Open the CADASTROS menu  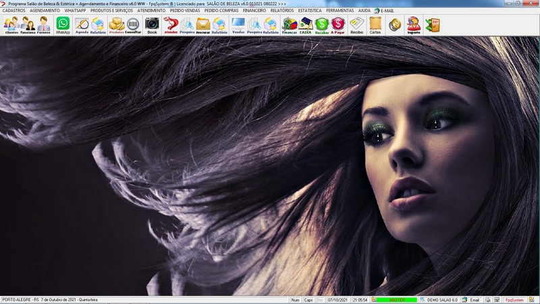click(x=14, y=11)
